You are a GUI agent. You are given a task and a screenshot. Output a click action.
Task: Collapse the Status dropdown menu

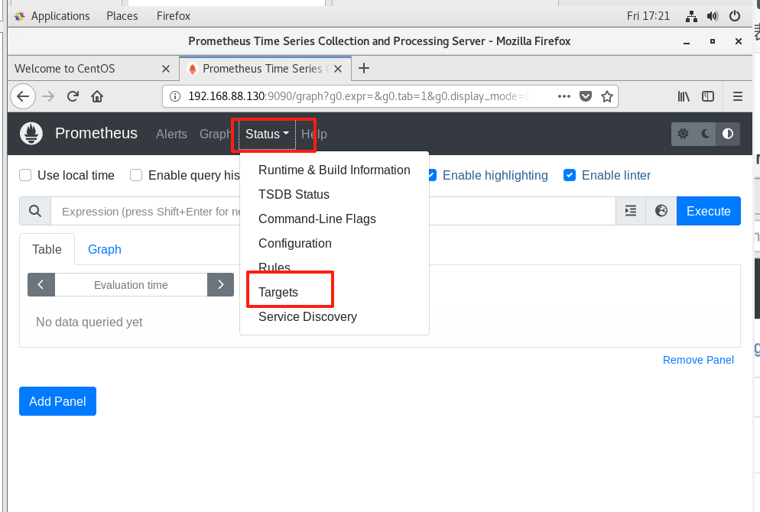pyautogui.click(x=267, y=134)
